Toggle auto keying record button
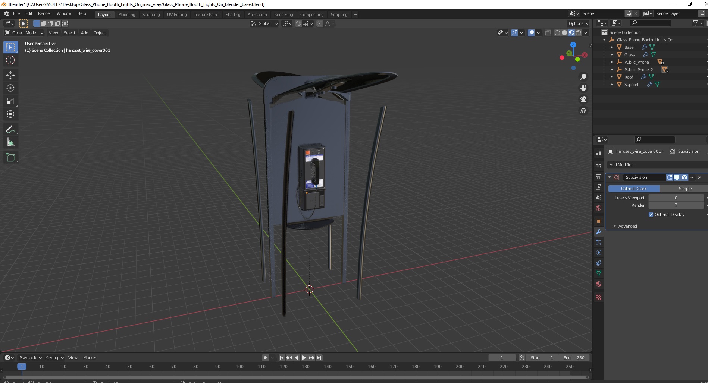Screen dimensions: 708x383 click(265, 358)
